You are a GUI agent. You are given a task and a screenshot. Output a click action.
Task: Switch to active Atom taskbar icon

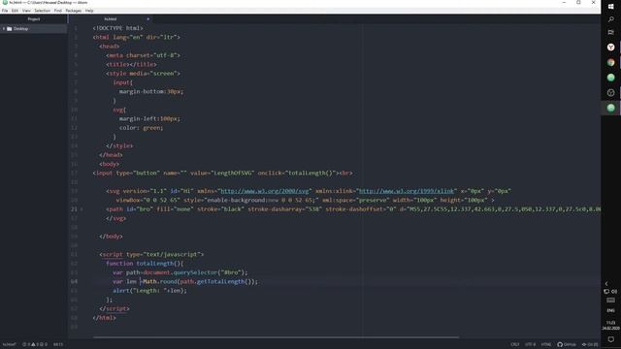click(610, 108)
